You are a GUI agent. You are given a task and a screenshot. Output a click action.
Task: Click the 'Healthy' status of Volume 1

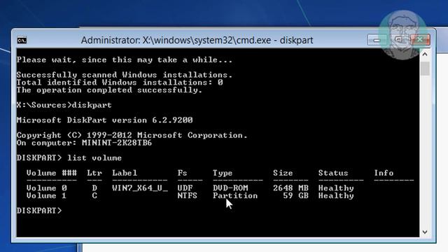336,196
